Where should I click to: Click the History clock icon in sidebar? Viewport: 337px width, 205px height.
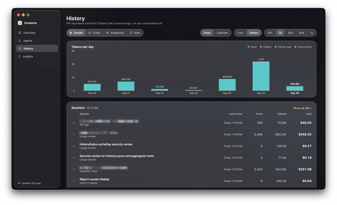20,49
